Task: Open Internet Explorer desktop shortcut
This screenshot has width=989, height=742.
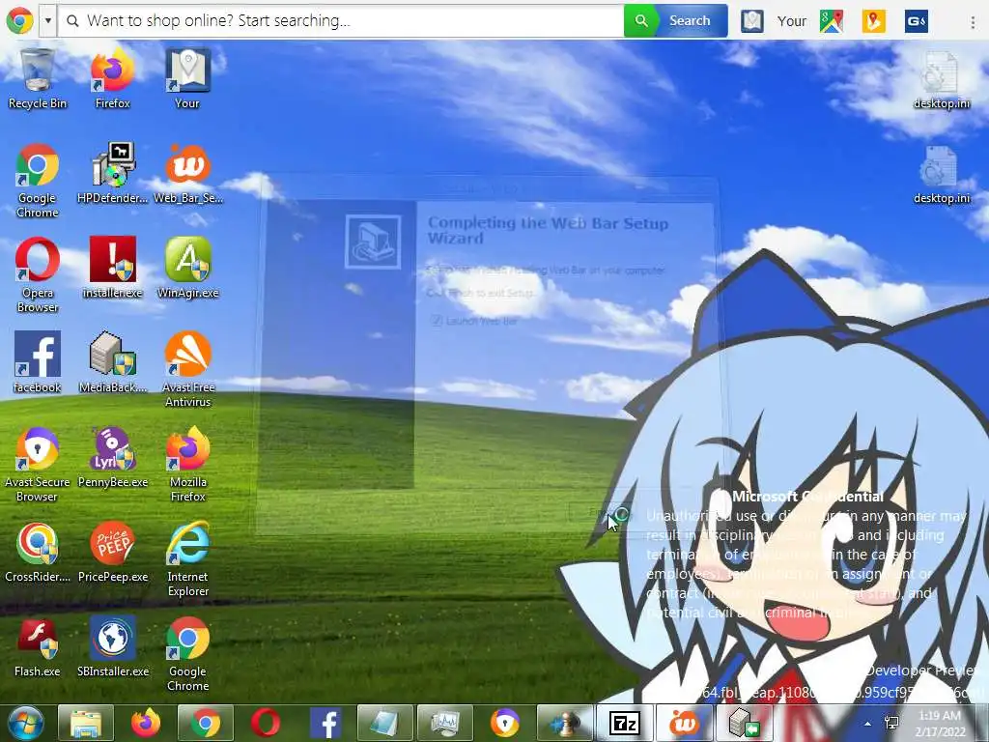Action: pyautogui.click(x=188, y=559)
